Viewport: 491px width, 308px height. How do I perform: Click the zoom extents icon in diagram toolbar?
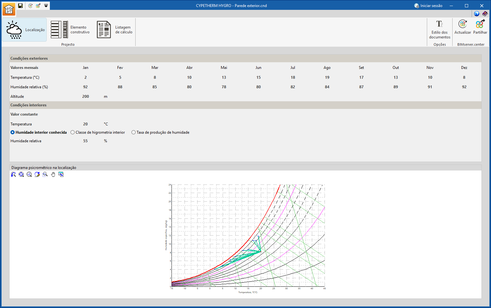(x=21, y=174)
